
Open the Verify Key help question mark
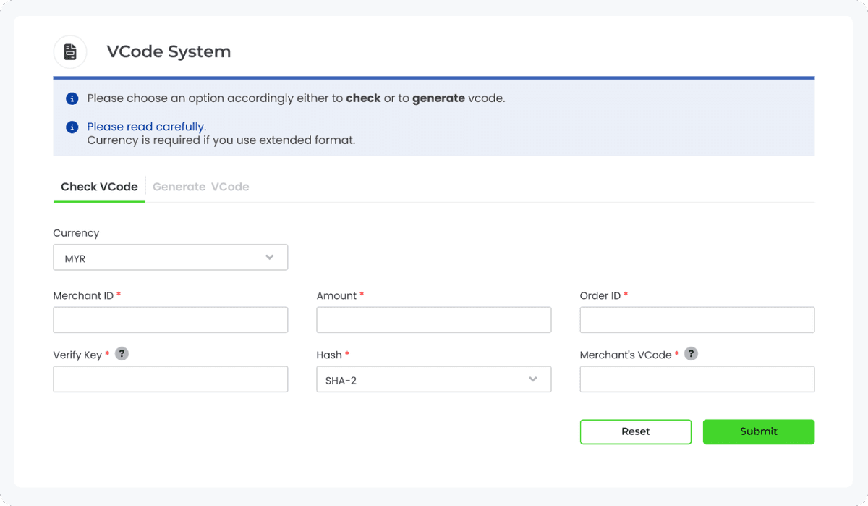coord(122,353)
